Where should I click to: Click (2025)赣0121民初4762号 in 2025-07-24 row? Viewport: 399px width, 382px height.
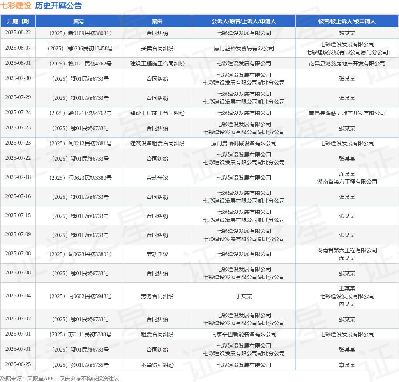(80, 113)
